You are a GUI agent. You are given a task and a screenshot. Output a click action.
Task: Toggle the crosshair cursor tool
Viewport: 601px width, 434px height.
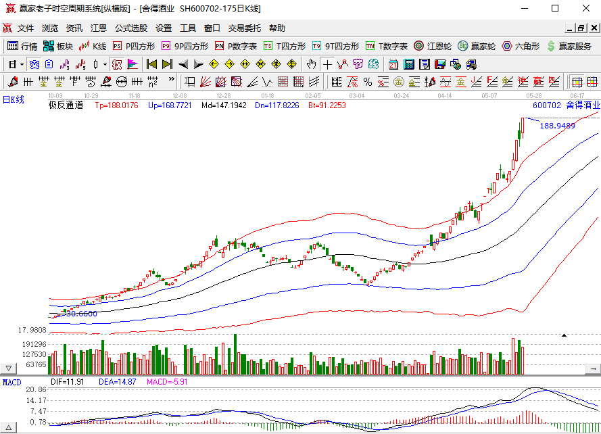coord(327,64)
